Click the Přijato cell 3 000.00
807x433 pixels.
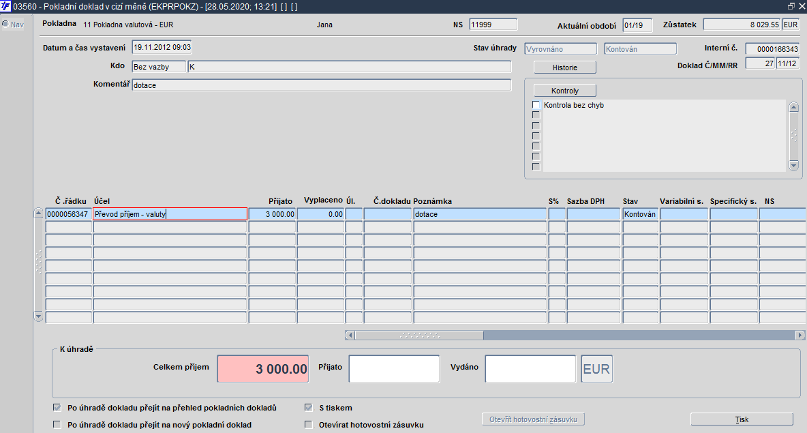[x=272, y=214]
